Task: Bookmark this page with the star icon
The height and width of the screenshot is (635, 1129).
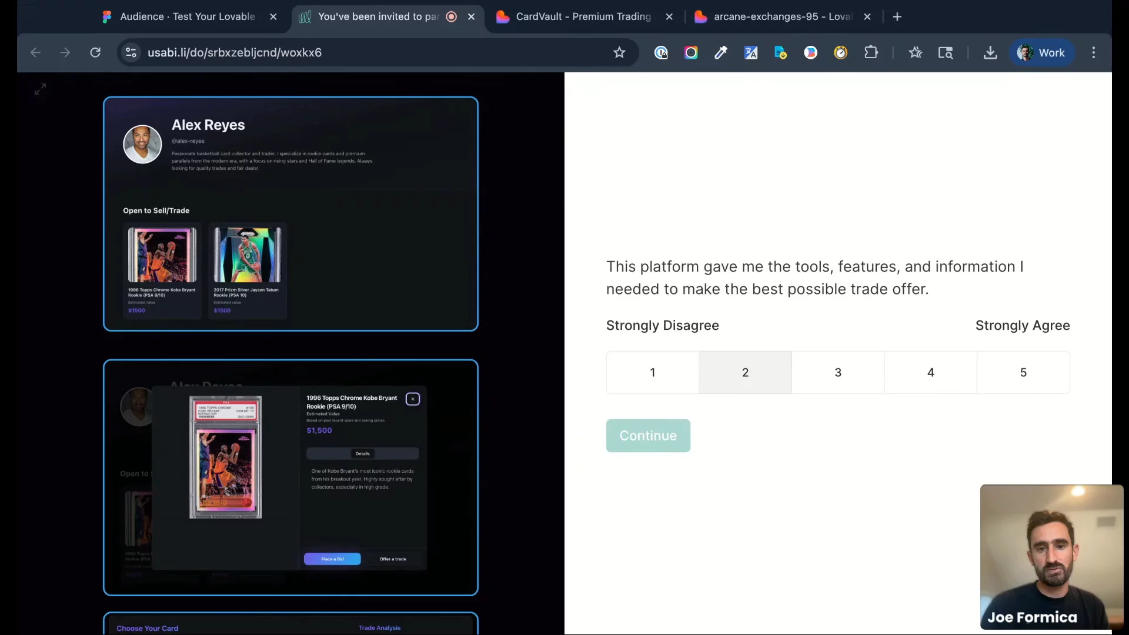Action: 619,53
